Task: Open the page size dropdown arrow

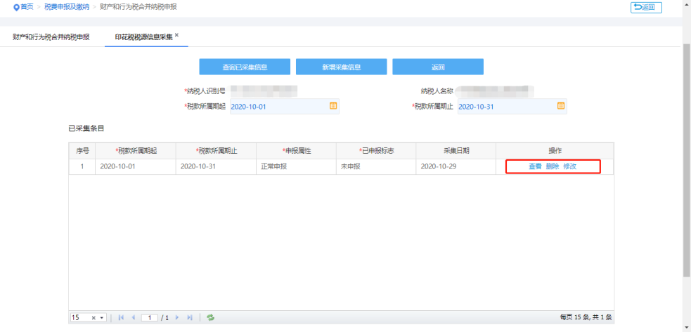Action: [102, 318]
